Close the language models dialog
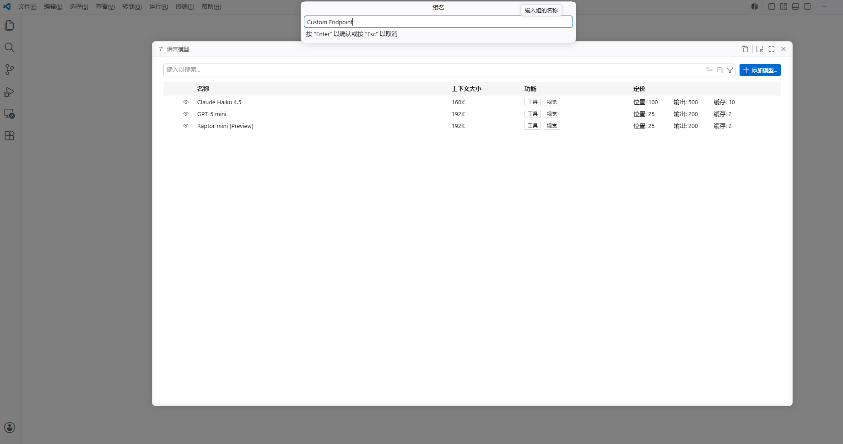 pos(784,49)
